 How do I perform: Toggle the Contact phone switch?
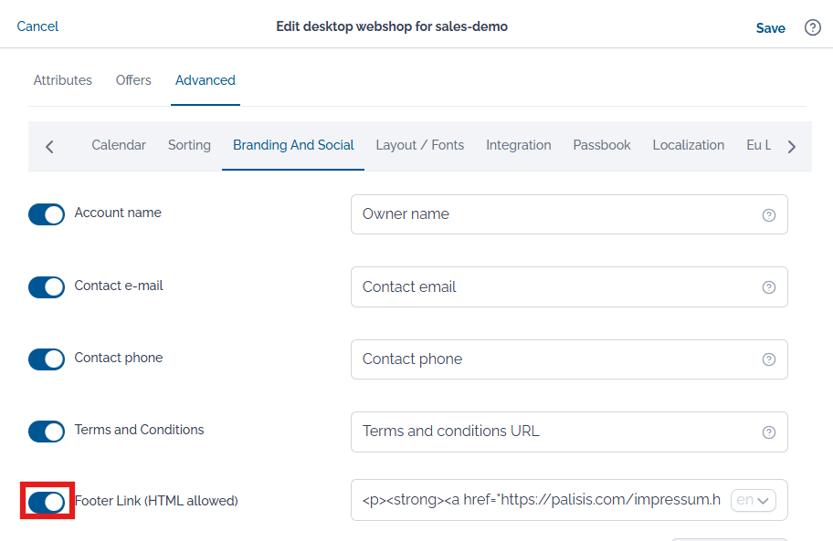47,359
